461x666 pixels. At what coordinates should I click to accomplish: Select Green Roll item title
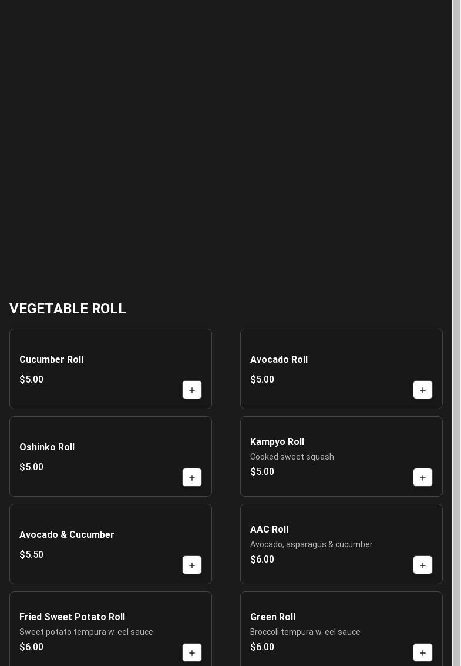pos(272,617)
